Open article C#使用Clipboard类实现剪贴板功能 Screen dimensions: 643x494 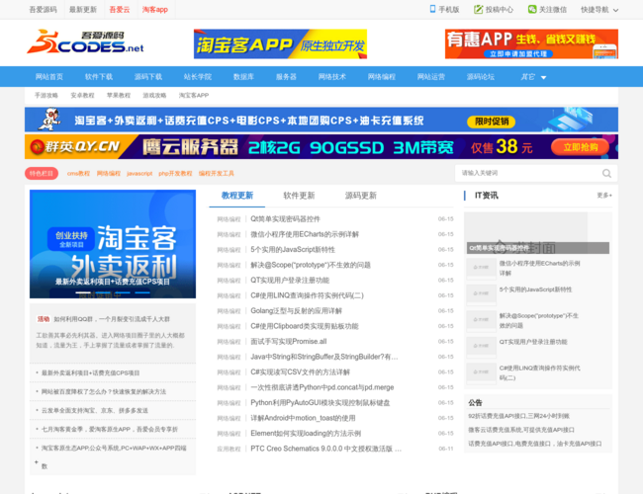tap(305, 326)
